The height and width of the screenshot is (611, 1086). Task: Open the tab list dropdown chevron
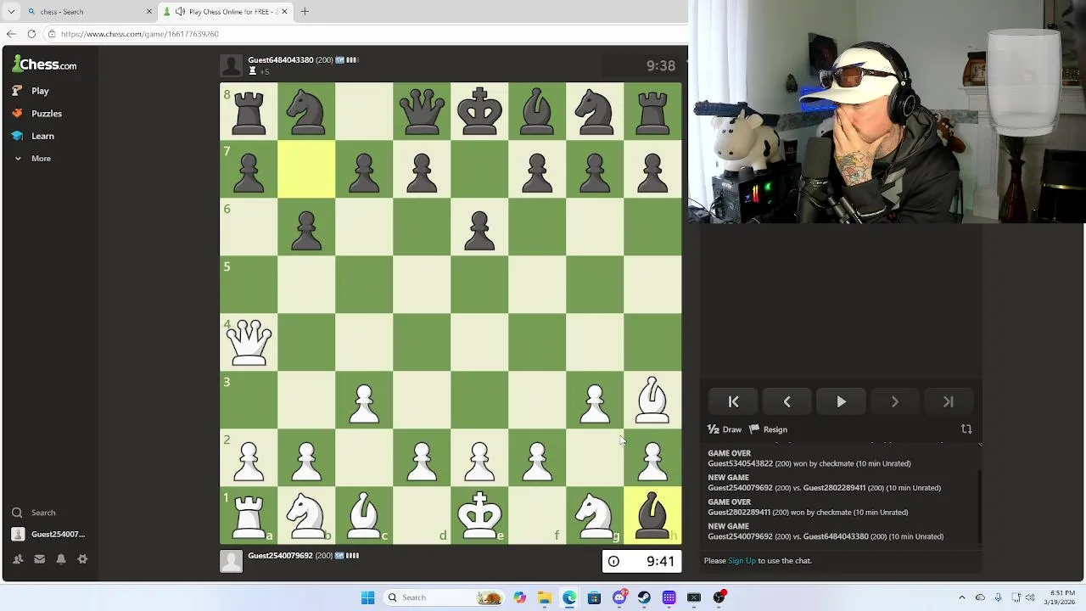[x=11, y=12]
